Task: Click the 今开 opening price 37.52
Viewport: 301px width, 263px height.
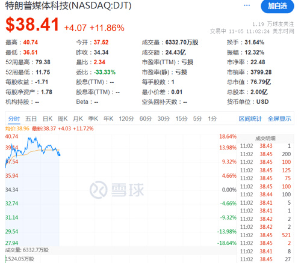Action: click(x=101, y=43)
